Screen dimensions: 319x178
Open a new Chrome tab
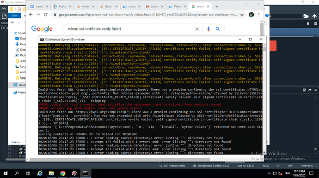pyautogui.click(x=217, y=6)
